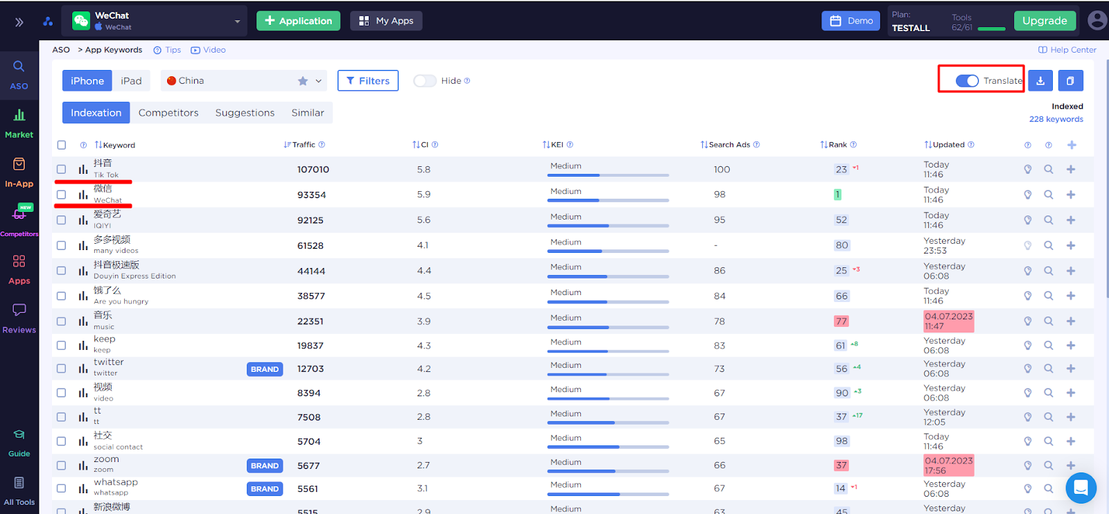
Task: Click KEI bar for keep row
Action: coord(608,351)
